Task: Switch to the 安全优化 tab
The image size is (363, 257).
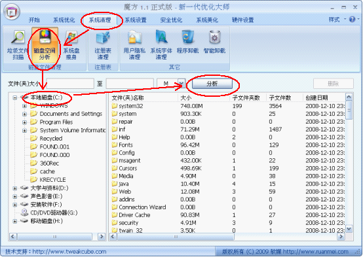Action: coord(171,20)
